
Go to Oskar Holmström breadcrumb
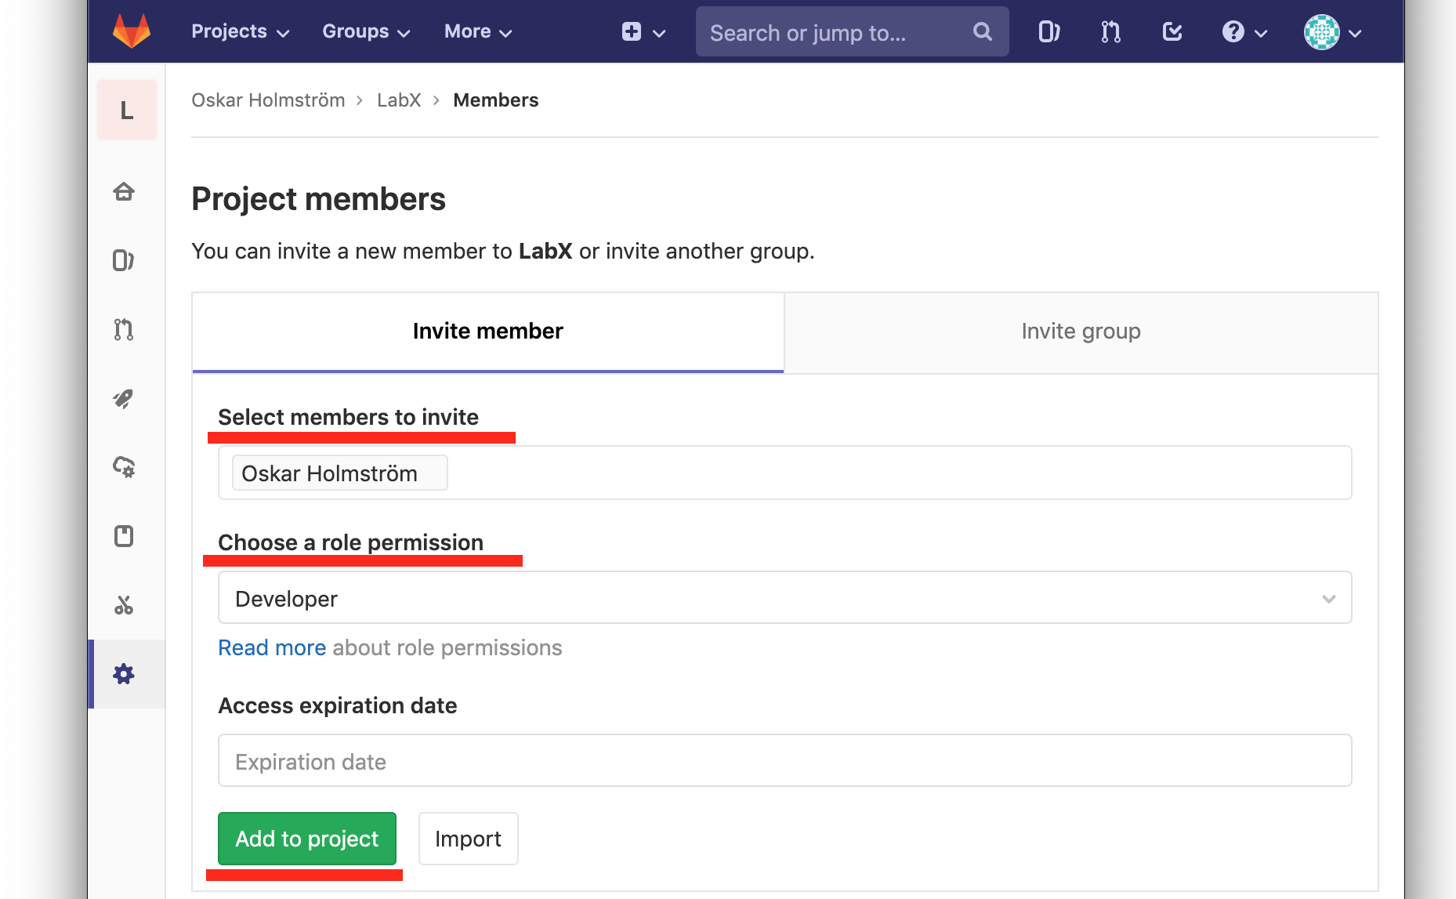click(268, 100)
